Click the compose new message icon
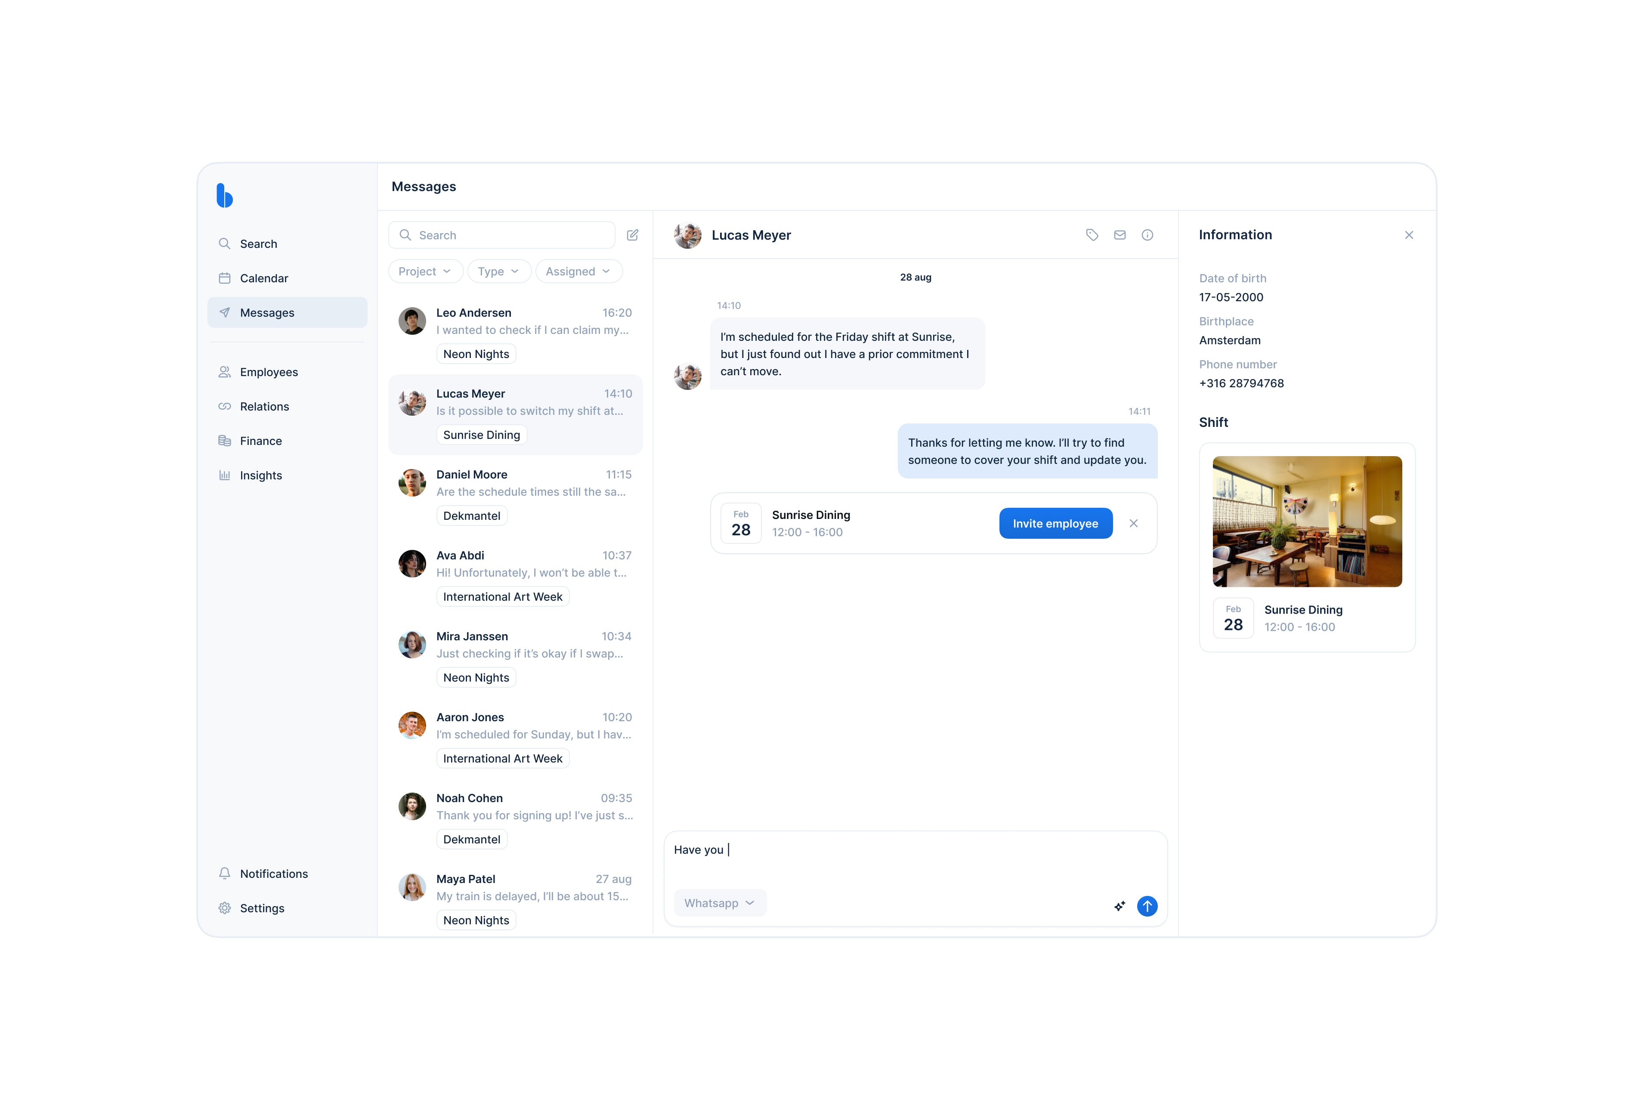This screenshot has height=1099, width=1633. 632,235
